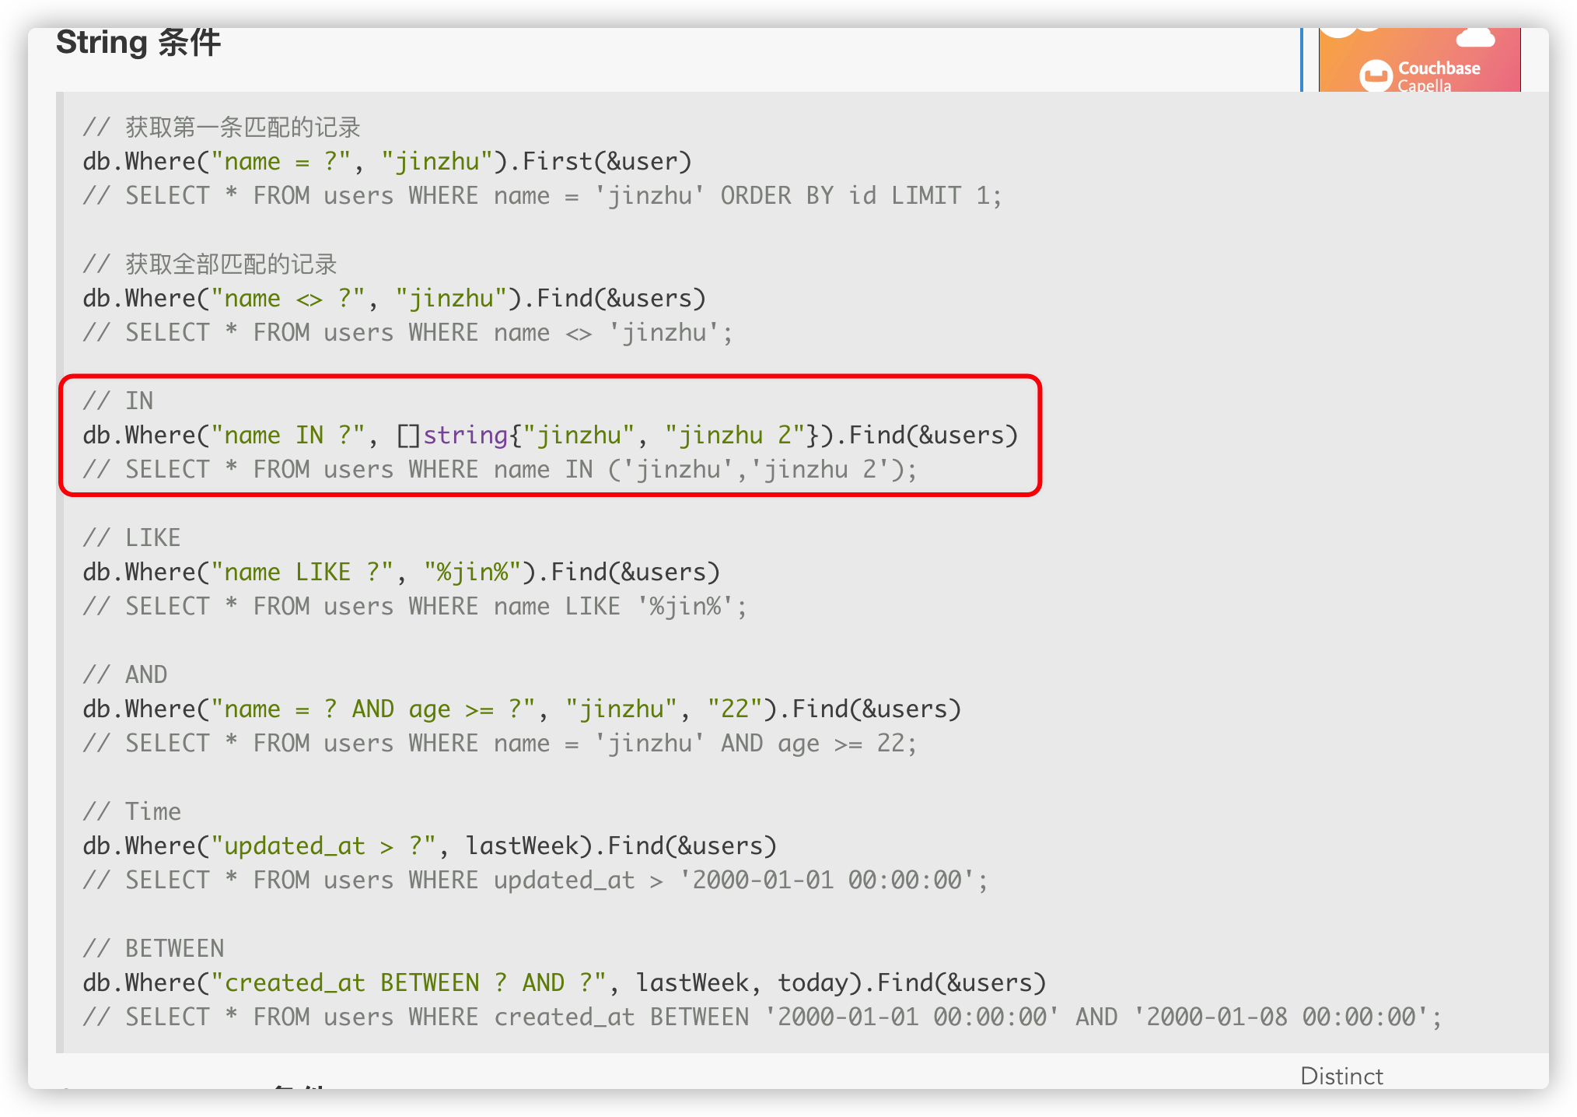This screenshot has height=1117, width=1577.
Task: Click the updated_at Time query line
Action: [429, 846]
